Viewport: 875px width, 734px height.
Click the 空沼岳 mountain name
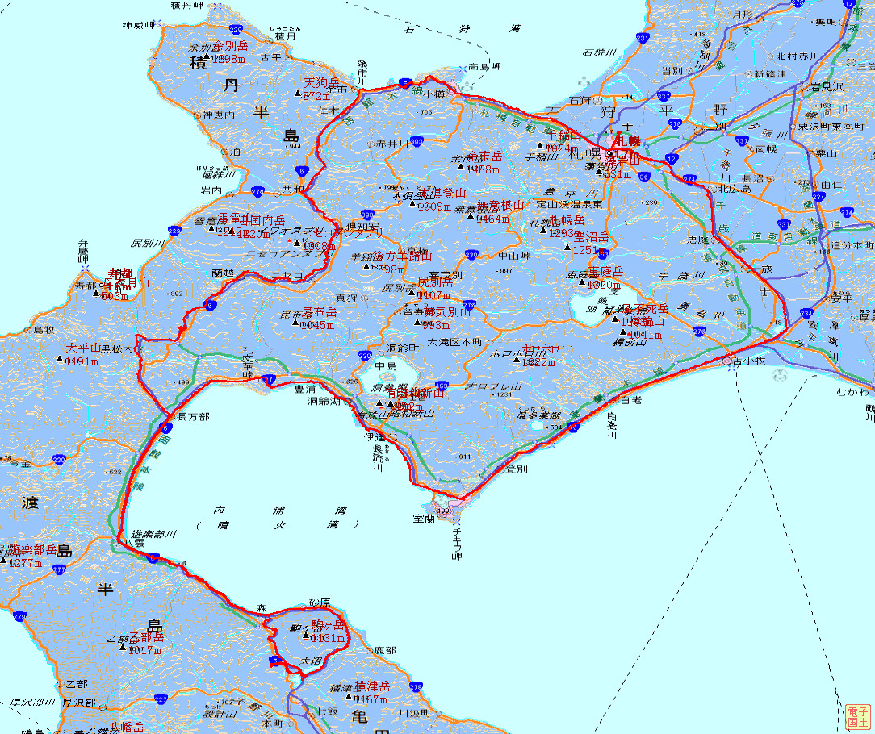tap(591, 237)
